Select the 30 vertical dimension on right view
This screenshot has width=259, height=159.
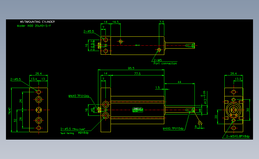pyautogui.click(x=248, y=110)
